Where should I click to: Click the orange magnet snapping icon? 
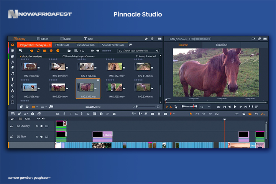[250, 114]
